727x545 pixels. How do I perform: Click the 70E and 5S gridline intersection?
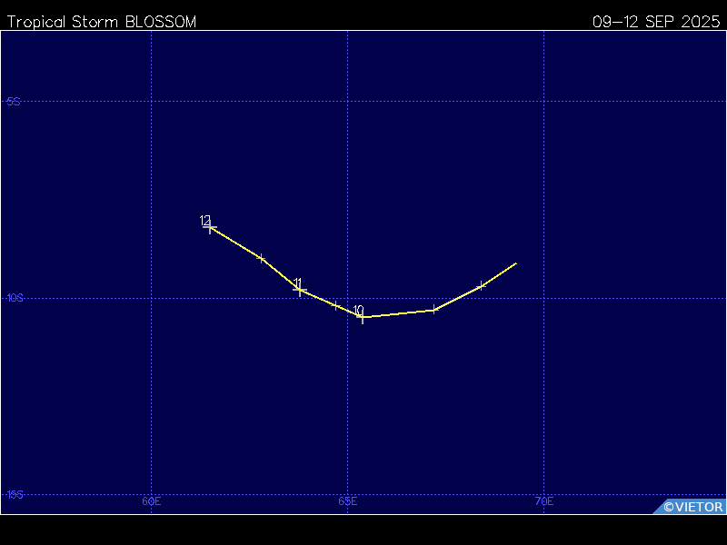point(543,102)
